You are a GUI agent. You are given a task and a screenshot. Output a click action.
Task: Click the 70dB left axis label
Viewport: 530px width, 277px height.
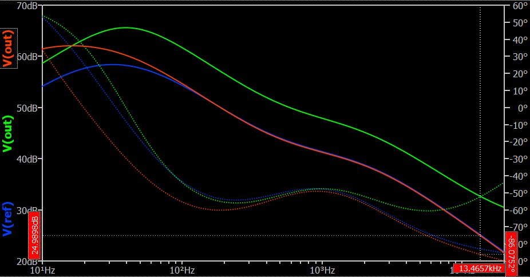pyautogui.click(x=27, y=6)
